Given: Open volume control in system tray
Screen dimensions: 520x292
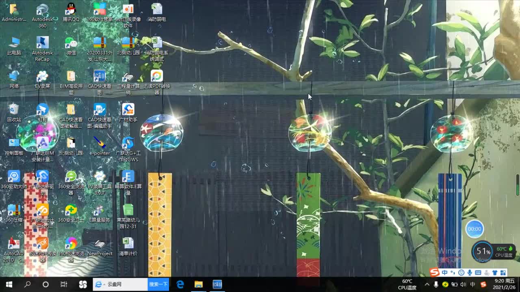Looking at the screenshot, I should click(464, 284).
